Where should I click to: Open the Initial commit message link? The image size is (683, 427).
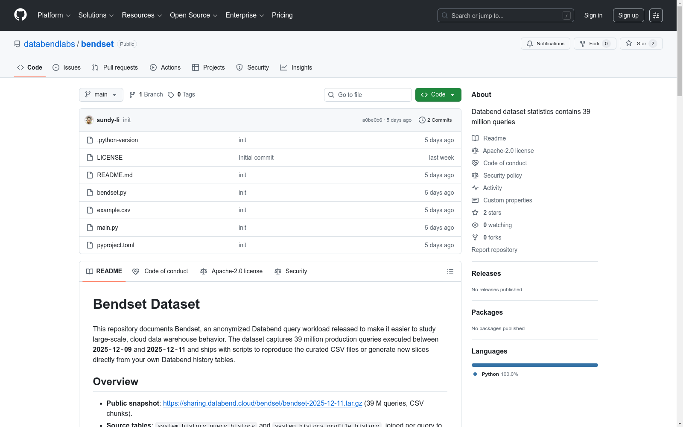256,158
